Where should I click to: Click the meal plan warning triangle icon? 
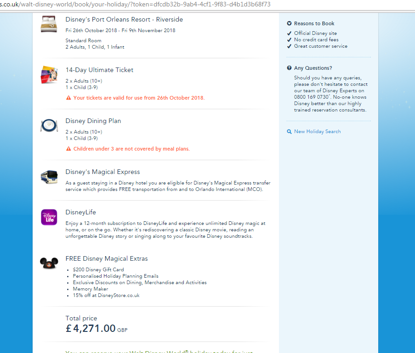pyautogui.click(x=68, y=149)
